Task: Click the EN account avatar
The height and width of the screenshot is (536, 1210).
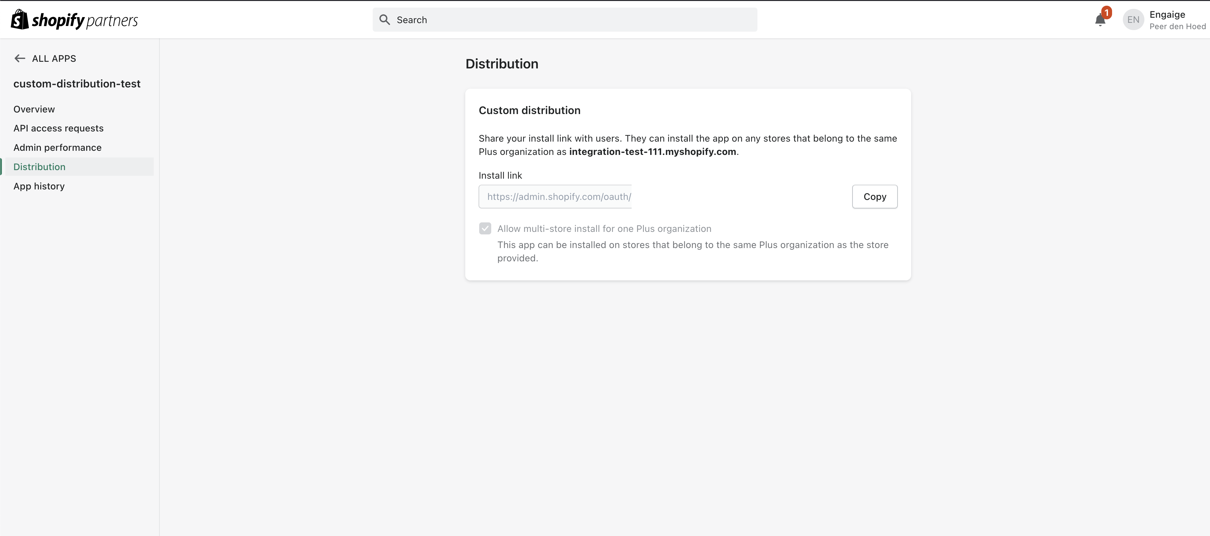Action: [x=1133, y=20]
